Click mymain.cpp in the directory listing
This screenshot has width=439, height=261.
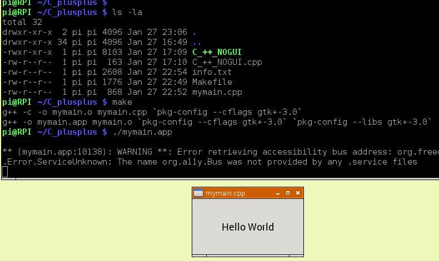[x=217, y=92]
